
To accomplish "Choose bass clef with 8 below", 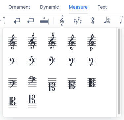I will tap(72, 62).
